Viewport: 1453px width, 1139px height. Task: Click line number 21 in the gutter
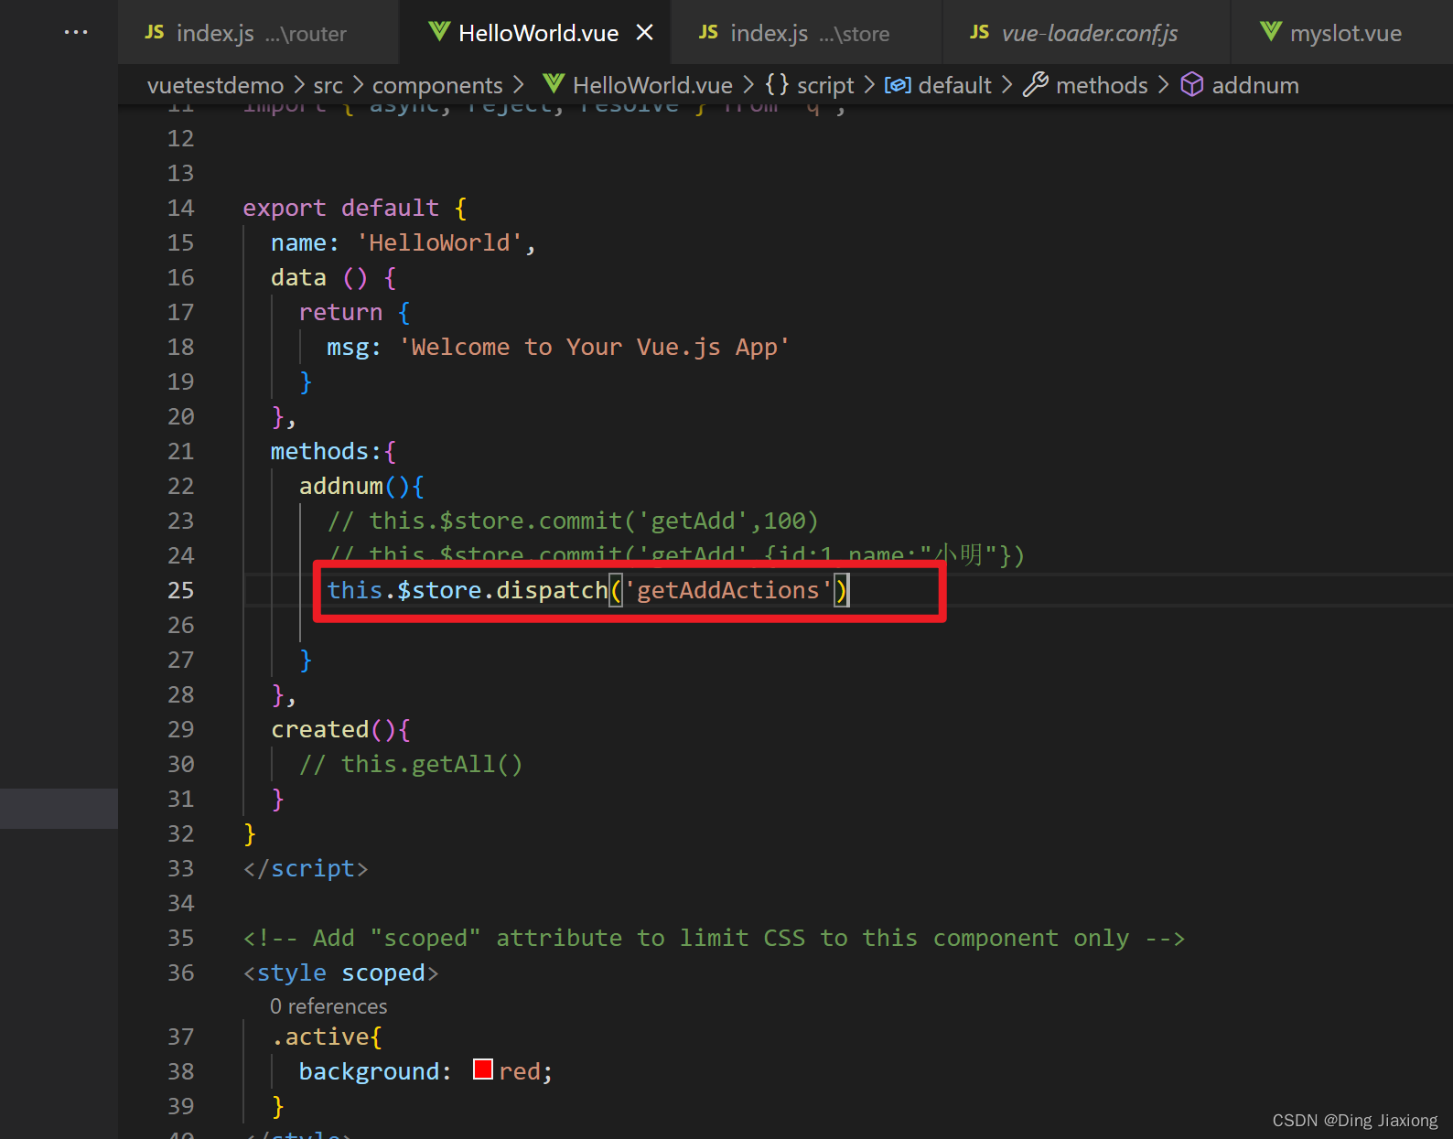click(181, 451)
